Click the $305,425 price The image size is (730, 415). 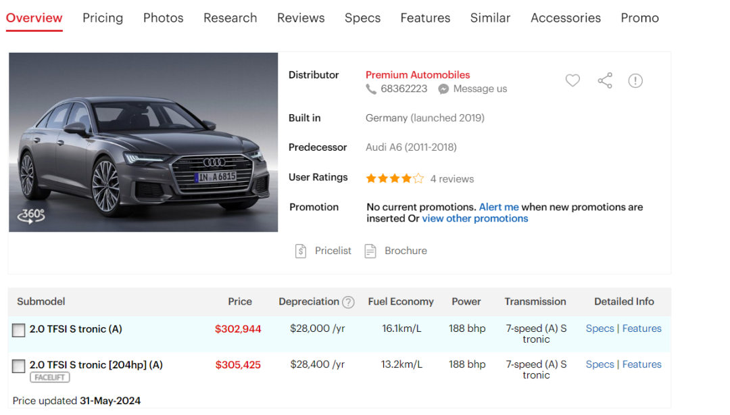[238, 365]
